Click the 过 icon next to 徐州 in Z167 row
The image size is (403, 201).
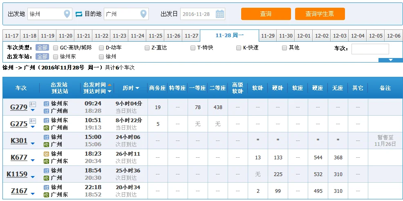click(x=46, y=188)
